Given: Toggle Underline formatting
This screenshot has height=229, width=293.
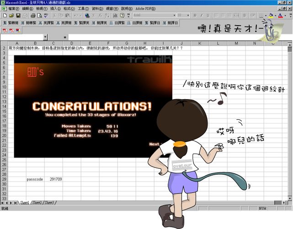Looking at the screenshot, I should coord(208,16).
